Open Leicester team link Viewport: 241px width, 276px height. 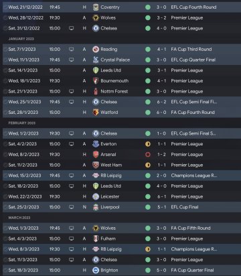coord(110,196)
